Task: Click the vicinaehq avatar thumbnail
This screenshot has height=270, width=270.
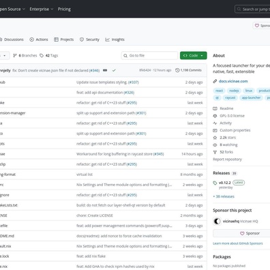Action: (x=217, y=221)
